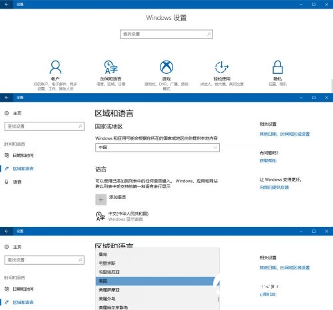This screenshot has height=310, width=333.
Task: Click the 获取帮助 link under 有问题吗?
Action: coord(268,160)
